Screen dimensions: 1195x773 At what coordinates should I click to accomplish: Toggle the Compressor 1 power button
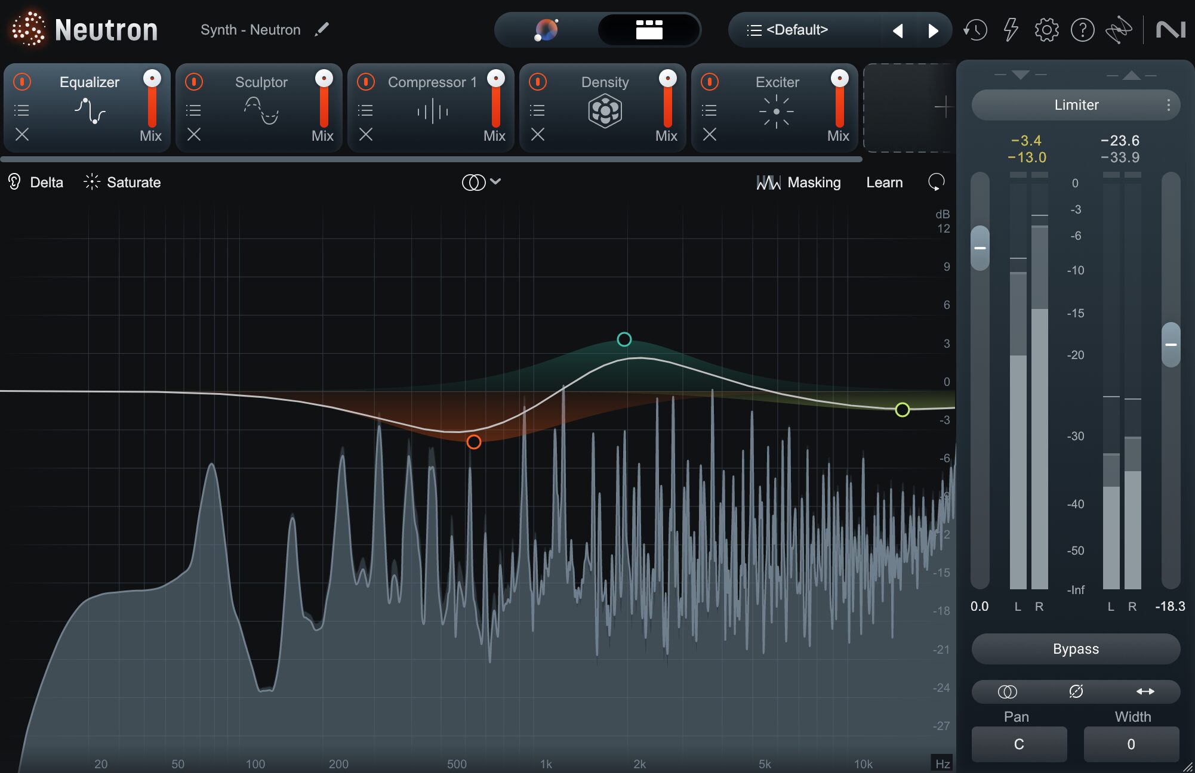pyautogui.click(x=366, y=82)
